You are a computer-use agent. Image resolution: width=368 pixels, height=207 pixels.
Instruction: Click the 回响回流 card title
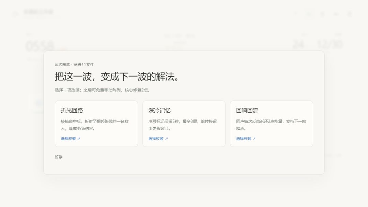(x=247, y=110)
